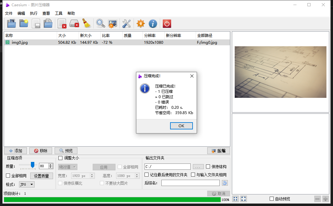
Task: Open Settings with wrench toolbar icon
Action: 127,23
